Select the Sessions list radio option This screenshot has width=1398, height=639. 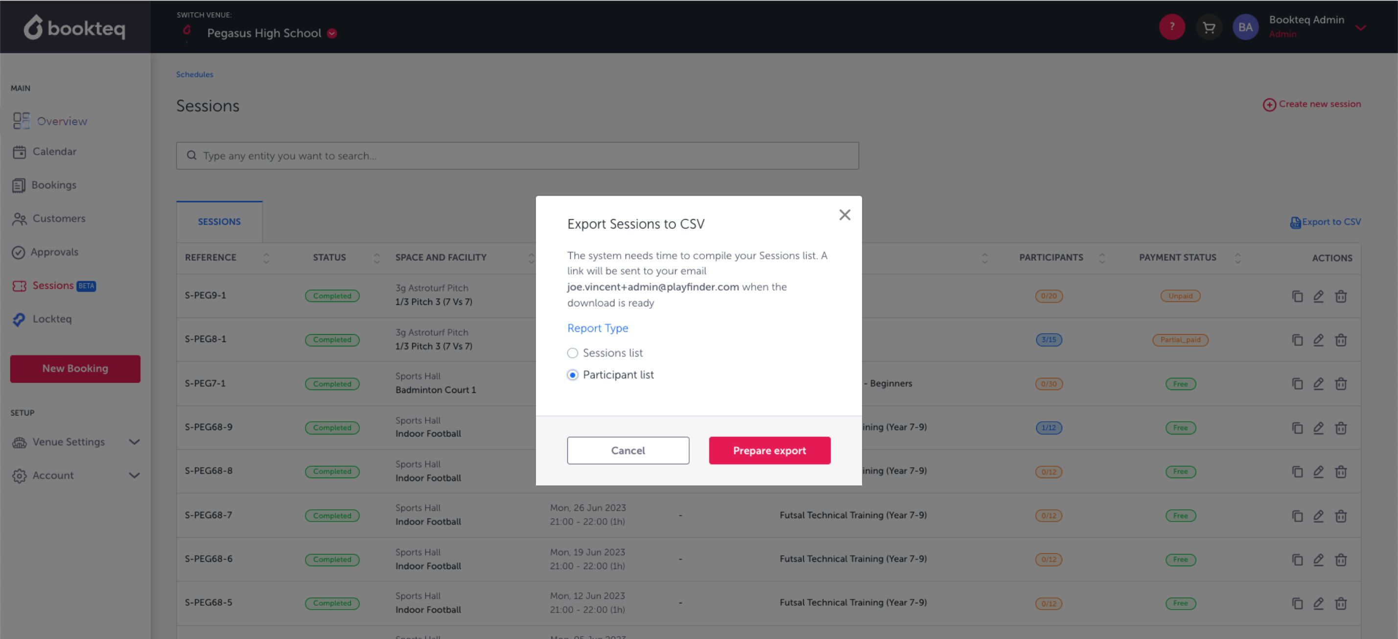(573, 353)
